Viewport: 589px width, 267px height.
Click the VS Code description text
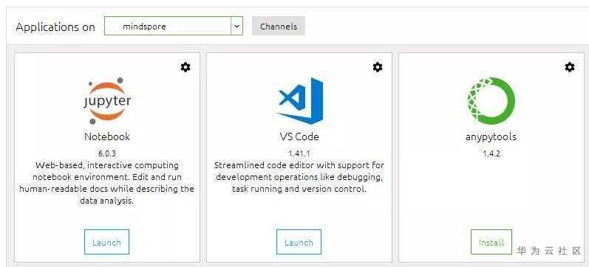pos(299,177)
